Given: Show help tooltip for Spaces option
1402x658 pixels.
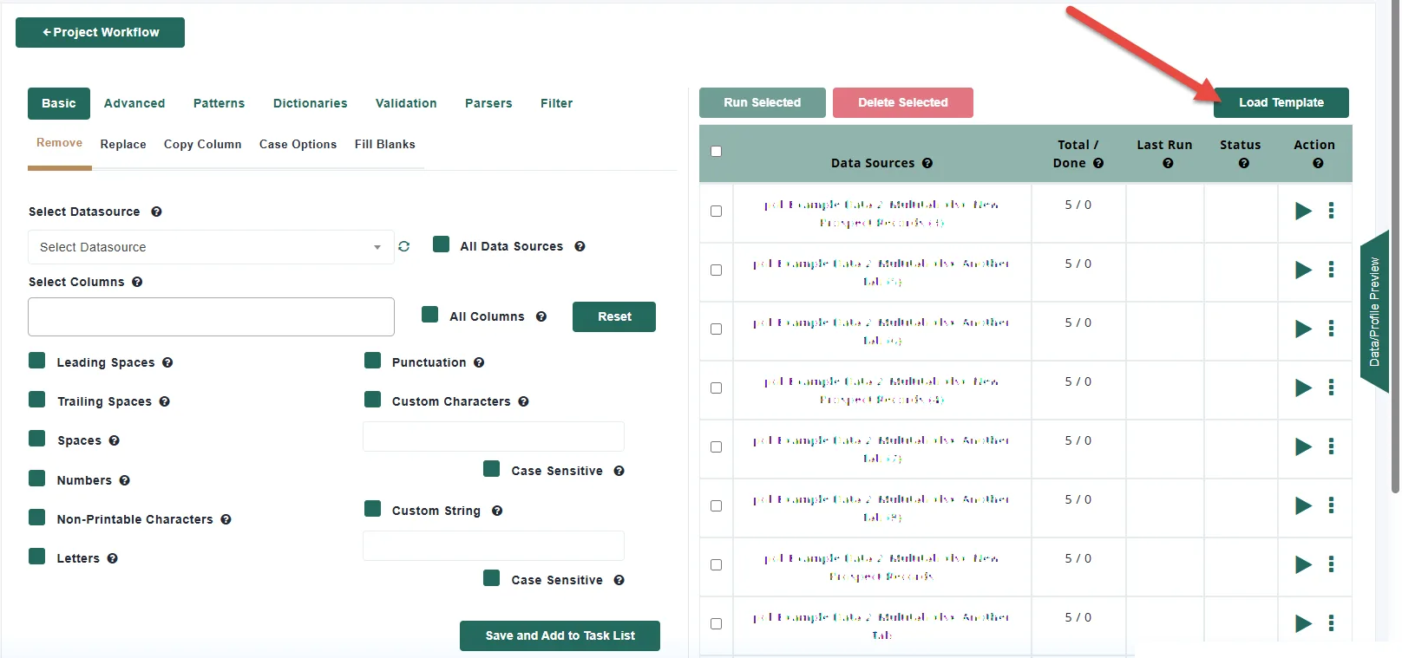Looking at the screenshot, I should click(x=115, y=440).
